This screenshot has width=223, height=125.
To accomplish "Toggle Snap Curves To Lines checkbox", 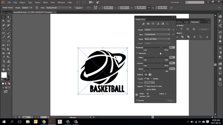I will (x=145, y=86).
